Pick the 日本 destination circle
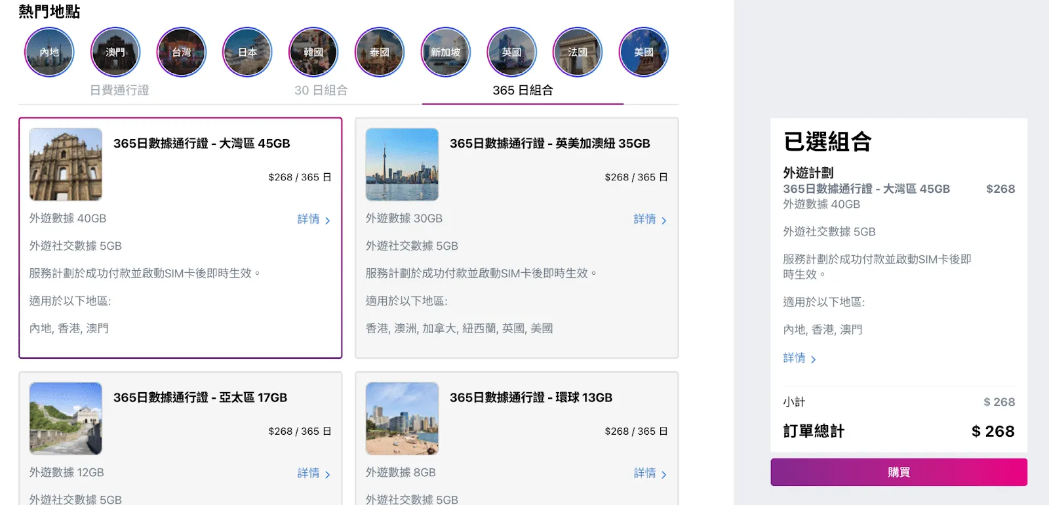Image resolution: width=1049 pixels, height=505 pixels. point(247,52)
